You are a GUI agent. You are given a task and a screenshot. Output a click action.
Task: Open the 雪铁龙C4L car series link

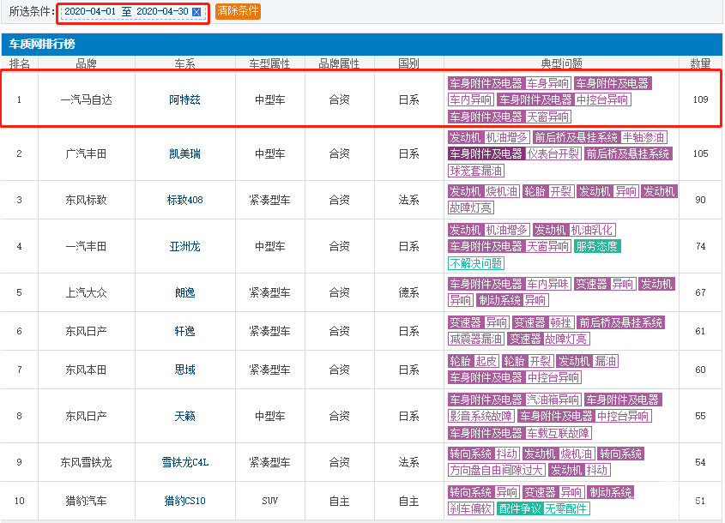point(184,463)
